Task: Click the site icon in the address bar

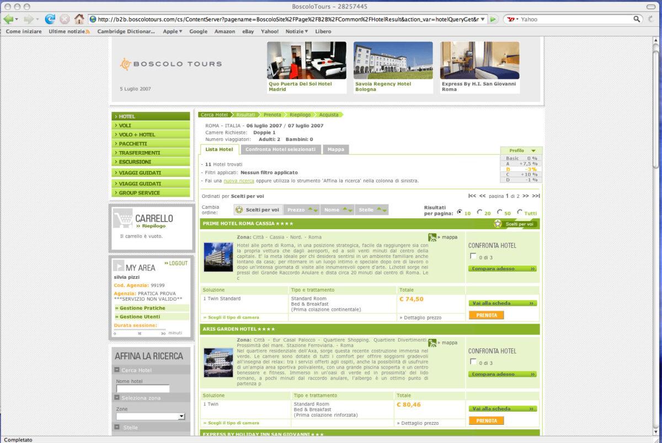Action: (93, 19)
